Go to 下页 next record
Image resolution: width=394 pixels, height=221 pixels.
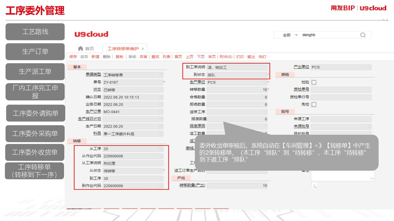coord(201,57)
